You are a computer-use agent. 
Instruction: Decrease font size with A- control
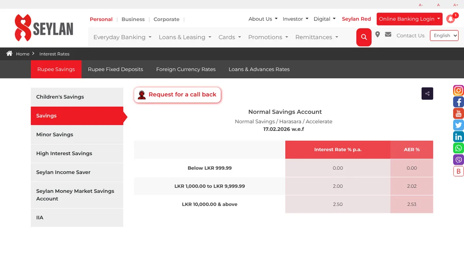(x=421, y=5)
